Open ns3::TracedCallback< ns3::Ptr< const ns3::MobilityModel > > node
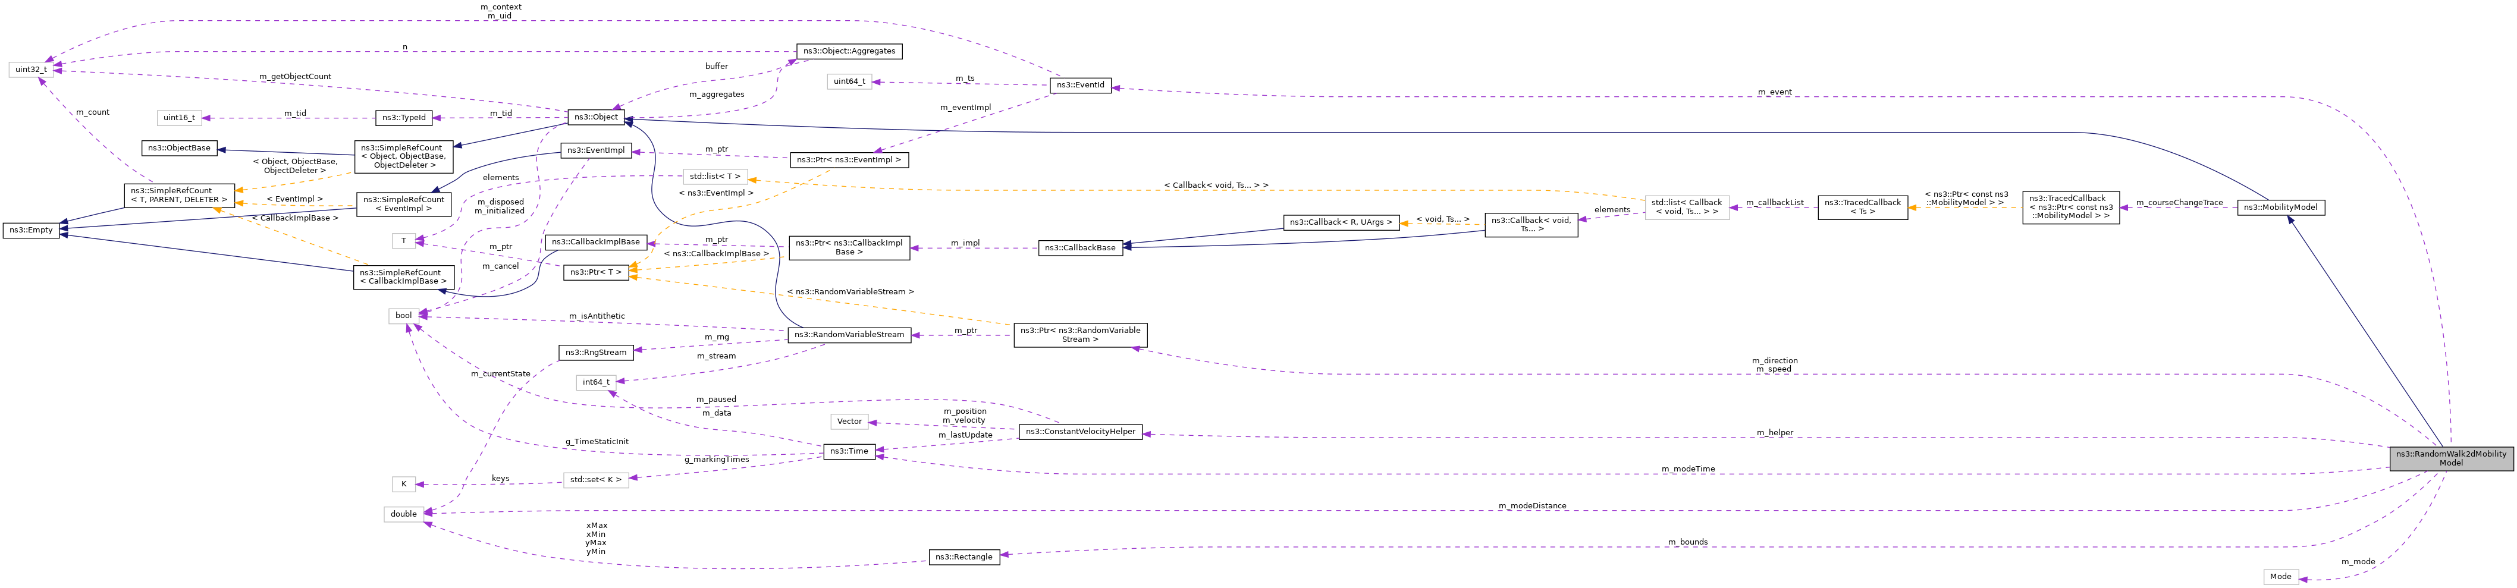 click(2070, 207)
